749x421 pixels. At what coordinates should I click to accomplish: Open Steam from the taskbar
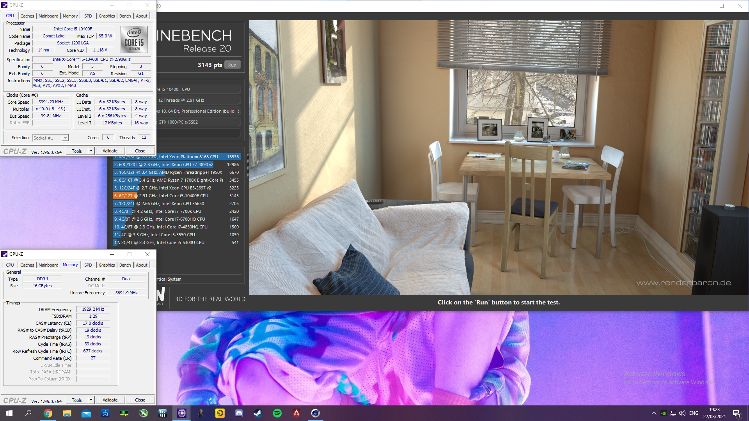point(258,413)
